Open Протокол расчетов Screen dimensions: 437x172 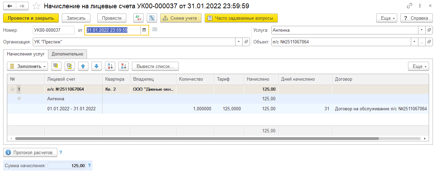point(30,152)
